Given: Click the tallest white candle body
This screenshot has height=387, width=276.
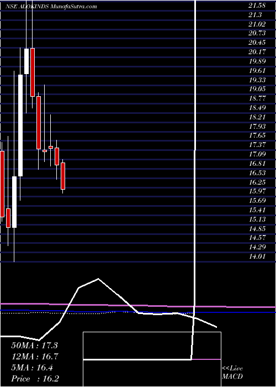Looking at the screenshot, I should (20, 125).
